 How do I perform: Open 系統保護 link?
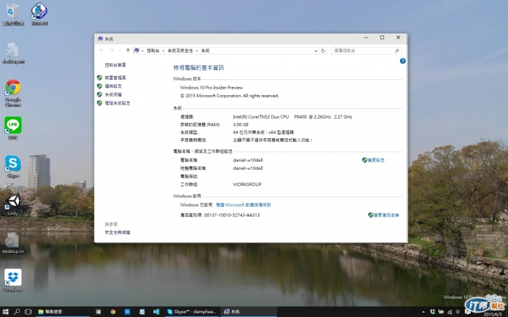(113, 94)
